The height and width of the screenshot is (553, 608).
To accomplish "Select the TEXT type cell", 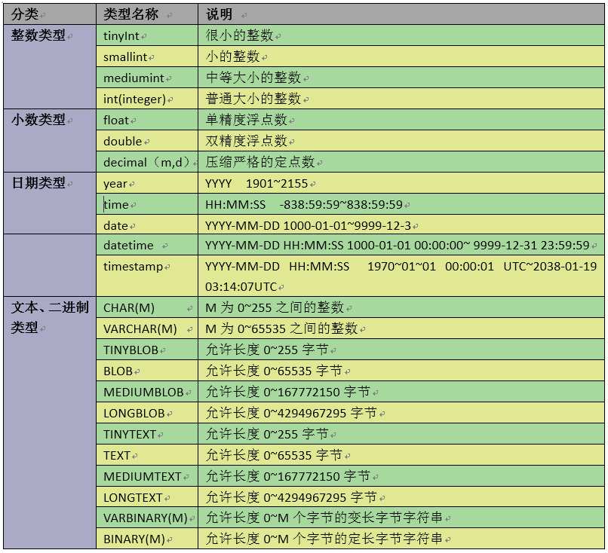I will point(147,455).
